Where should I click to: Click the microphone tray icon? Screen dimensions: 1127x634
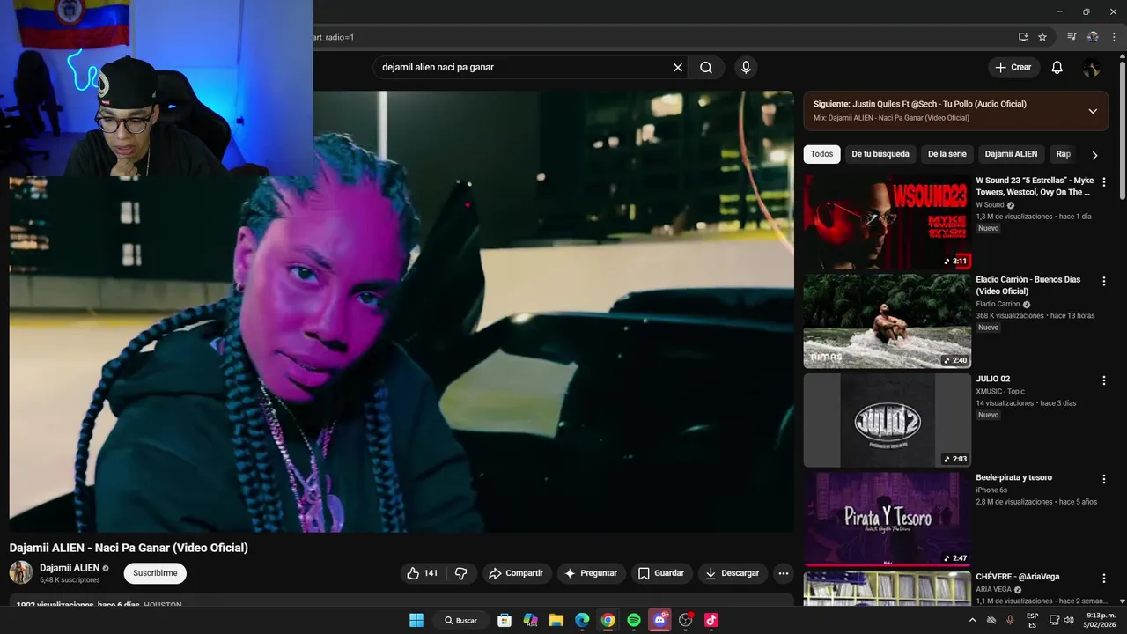point(1010,620)
